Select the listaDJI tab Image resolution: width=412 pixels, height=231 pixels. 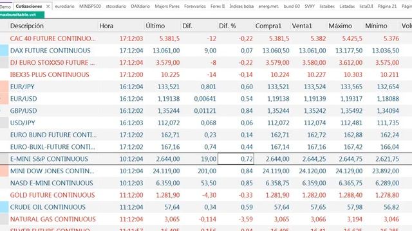point(366,6)
